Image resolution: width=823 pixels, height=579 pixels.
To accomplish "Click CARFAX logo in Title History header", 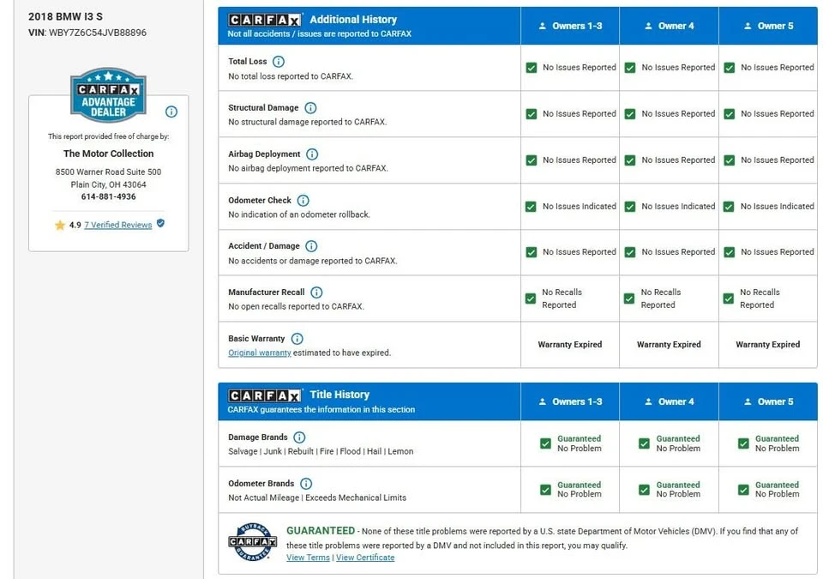I will 265,395.
